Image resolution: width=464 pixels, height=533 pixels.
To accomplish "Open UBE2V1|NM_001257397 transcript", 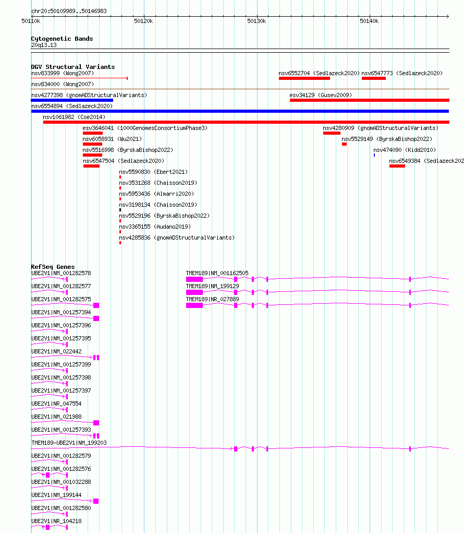I will point(61,390).
